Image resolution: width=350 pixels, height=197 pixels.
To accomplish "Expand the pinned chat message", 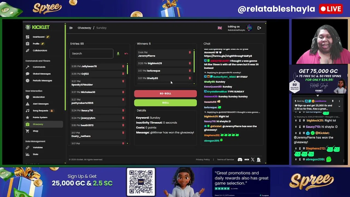I will [339, 106].
